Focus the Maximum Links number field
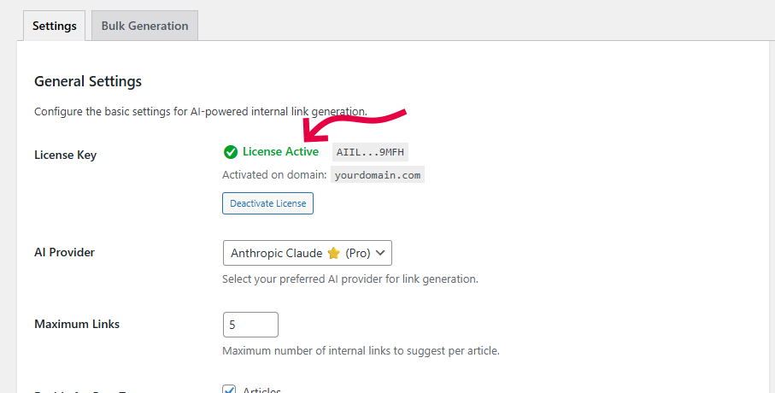Viewport: 775px width, 393px height. (250, 325)
